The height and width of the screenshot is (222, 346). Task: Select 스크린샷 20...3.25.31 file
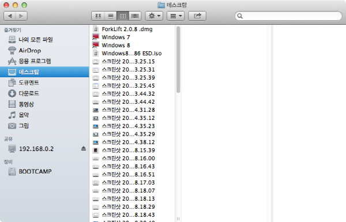click(x=133, y=69)
